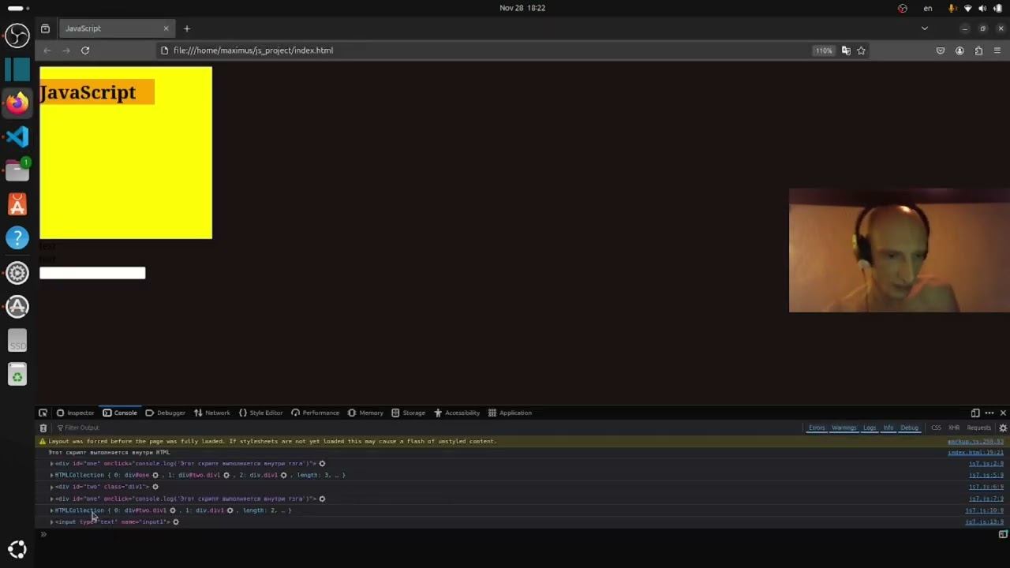Open Console settings gear icon
1010x568 pixels.
[1003, 428]
